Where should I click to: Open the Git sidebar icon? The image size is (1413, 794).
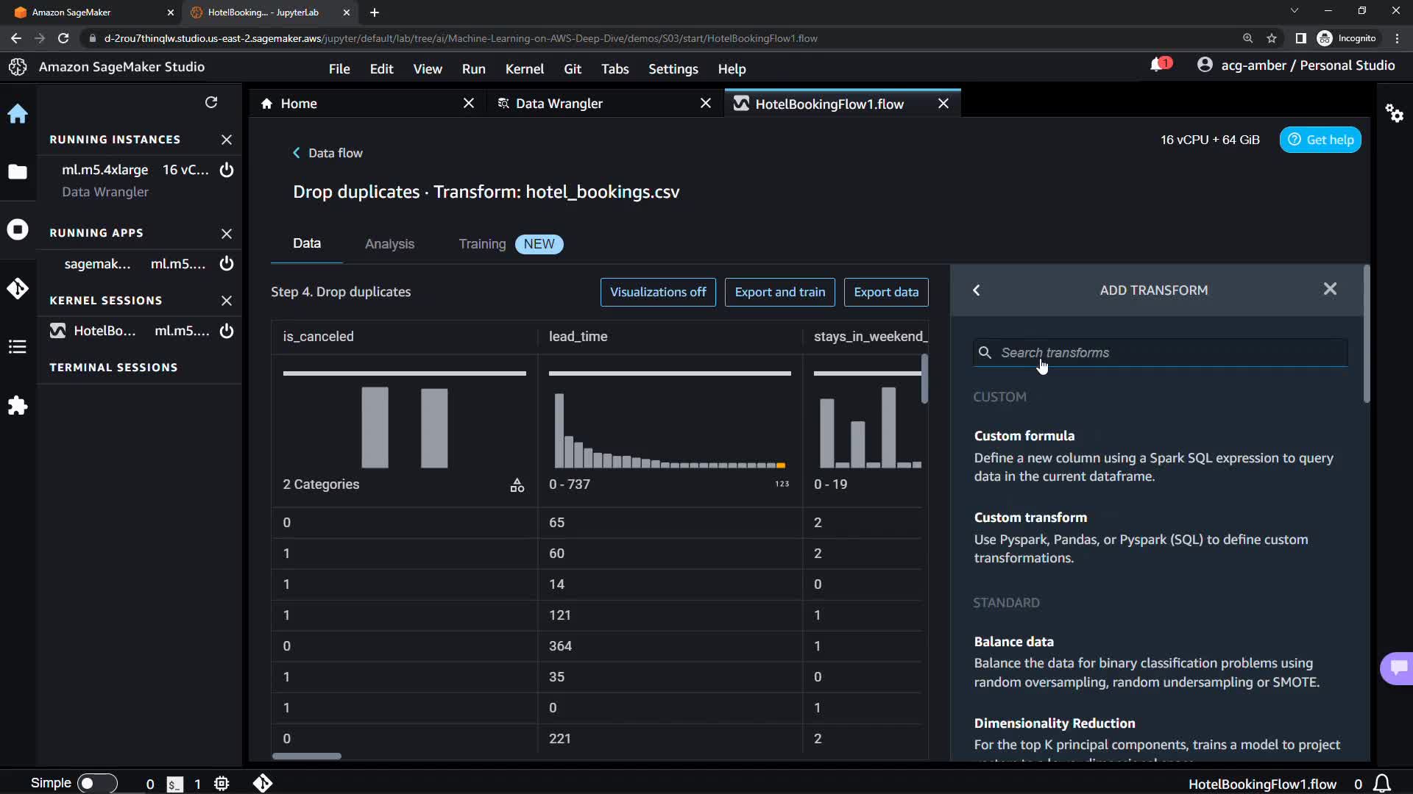[x=18, y=288]
